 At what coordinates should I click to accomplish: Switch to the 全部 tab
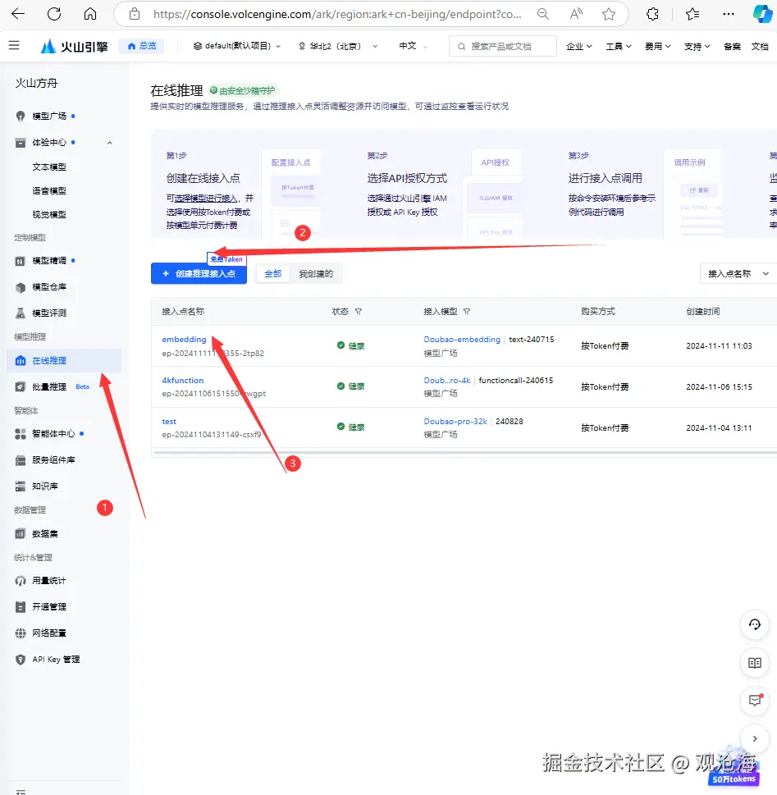coord(273,274)
